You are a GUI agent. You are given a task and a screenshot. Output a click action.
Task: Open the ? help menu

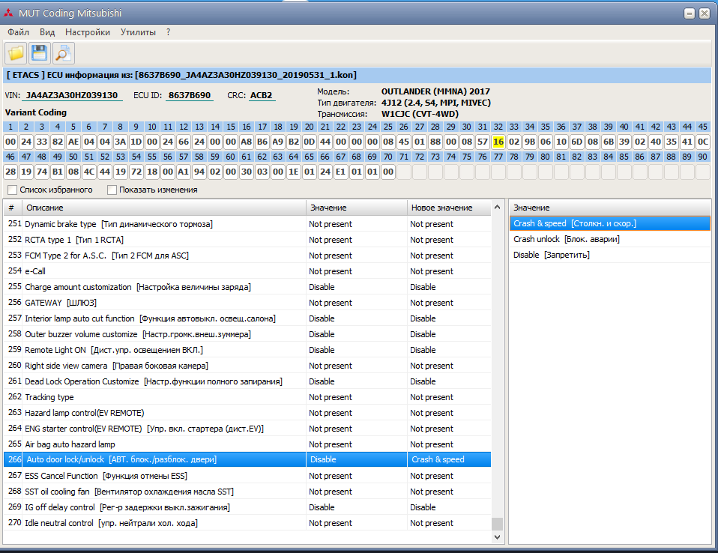tap(169, 32)
